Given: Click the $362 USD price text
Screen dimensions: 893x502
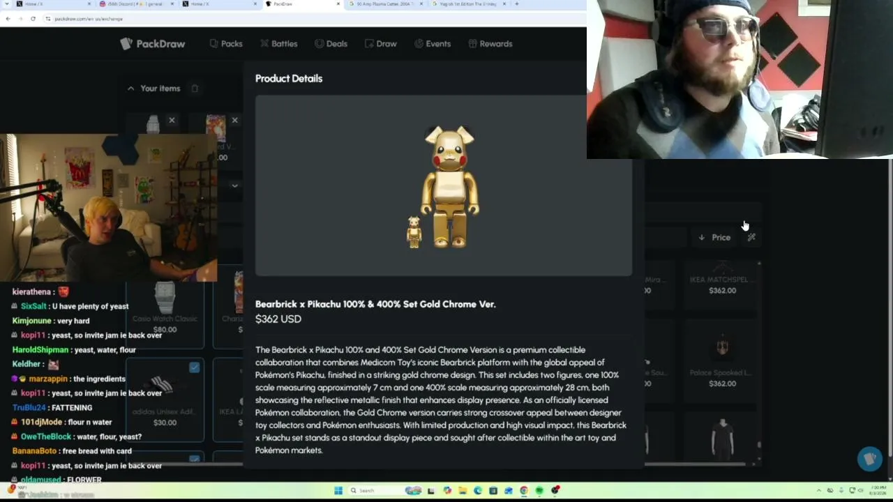Looking at the screenshot, I should coord(278,319).
